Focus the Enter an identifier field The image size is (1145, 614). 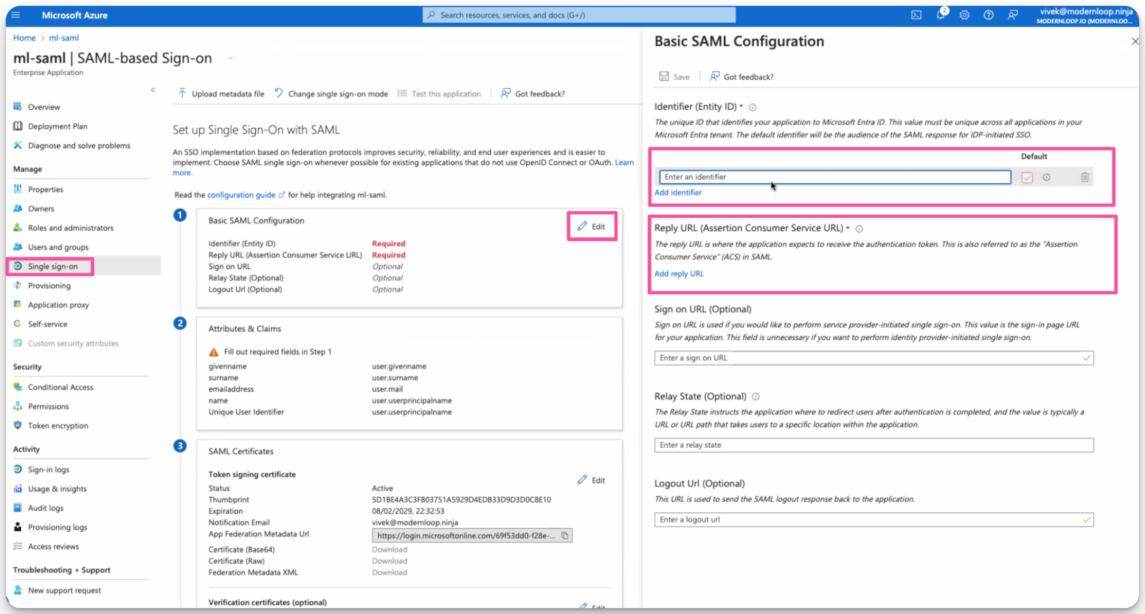[835, 177]
